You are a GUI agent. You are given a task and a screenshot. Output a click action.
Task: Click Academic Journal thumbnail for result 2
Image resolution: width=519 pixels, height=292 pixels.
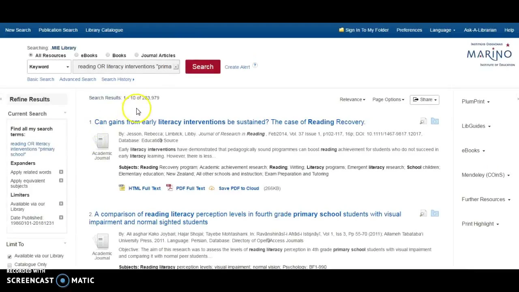point(102,242)
